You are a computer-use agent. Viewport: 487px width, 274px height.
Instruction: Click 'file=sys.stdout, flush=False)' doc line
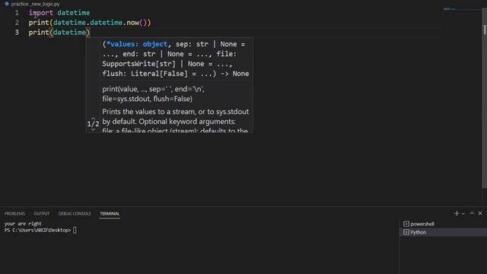pyautogui.click(x=147, y=99)
